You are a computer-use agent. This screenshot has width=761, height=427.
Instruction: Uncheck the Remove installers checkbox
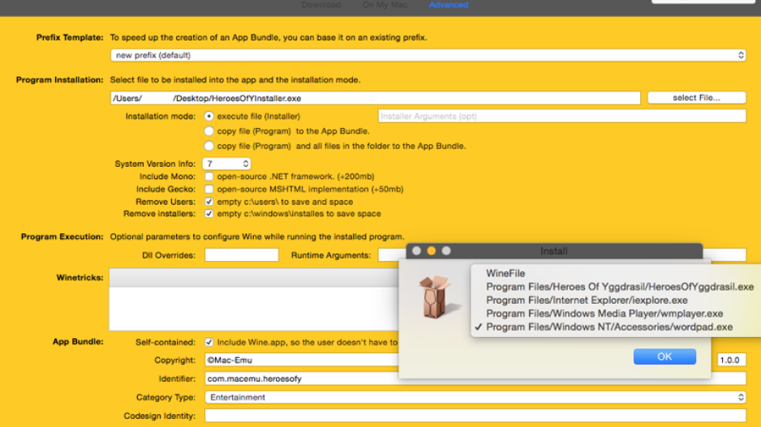pos(209,214)
